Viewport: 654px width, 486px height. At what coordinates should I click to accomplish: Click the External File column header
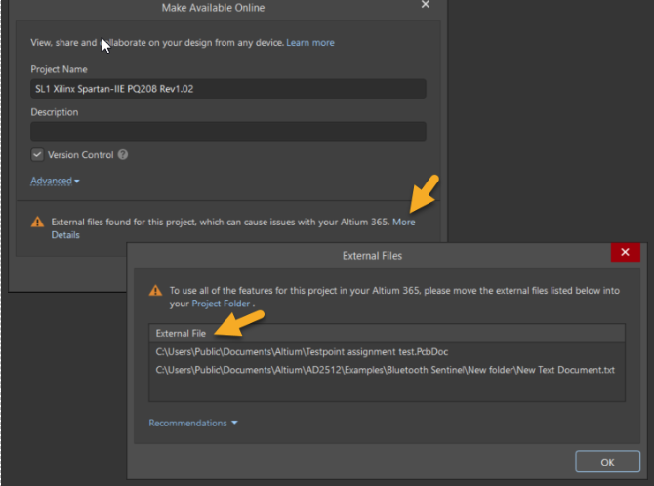pyautogui.click(x=387, y=333)
